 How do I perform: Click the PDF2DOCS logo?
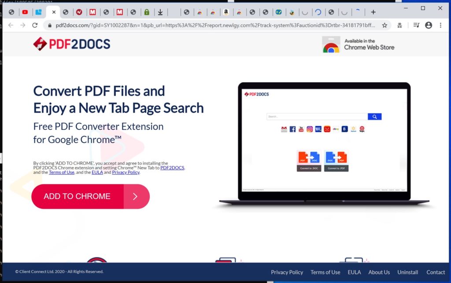tap(71, 44)
